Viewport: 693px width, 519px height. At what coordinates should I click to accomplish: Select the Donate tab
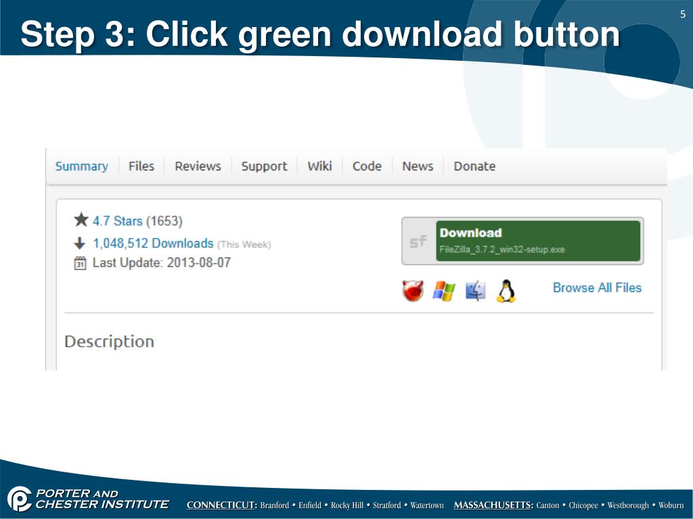coord(474,166)
